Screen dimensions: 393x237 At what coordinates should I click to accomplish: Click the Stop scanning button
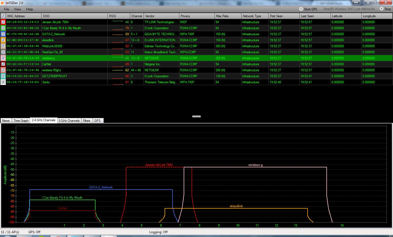coord(385,9)
